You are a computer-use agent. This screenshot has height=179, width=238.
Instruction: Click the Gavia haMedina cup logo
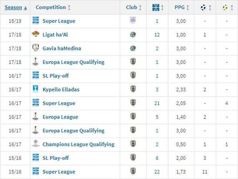pyautogui.click(x=36, y=49)
